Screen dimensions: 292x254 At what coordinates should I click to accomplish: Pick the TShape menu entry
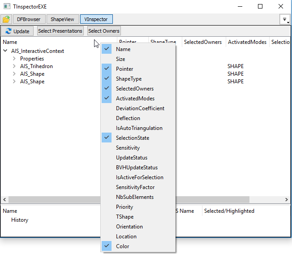tap(125, 217)
